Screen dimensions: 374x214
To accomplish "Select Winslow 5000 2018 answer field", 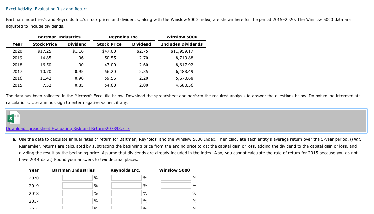I will tap(175, 193).
